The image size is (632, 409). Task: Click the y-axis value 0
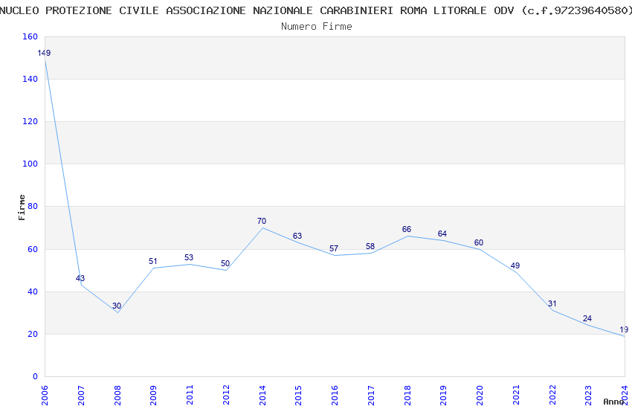tap(35, 376)
